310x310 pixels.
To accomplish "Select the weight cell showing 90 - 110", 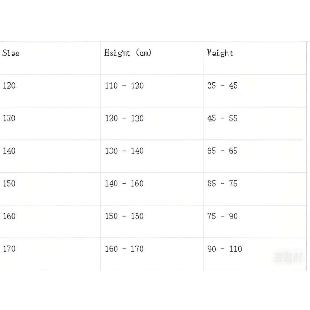I will [x=255, y=254].
